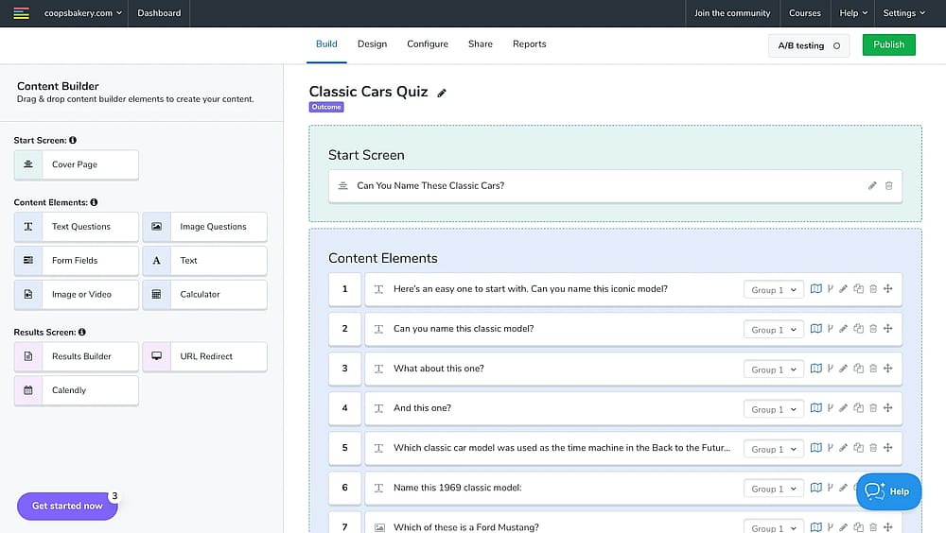Switch to the Build tab

[326, 44]
